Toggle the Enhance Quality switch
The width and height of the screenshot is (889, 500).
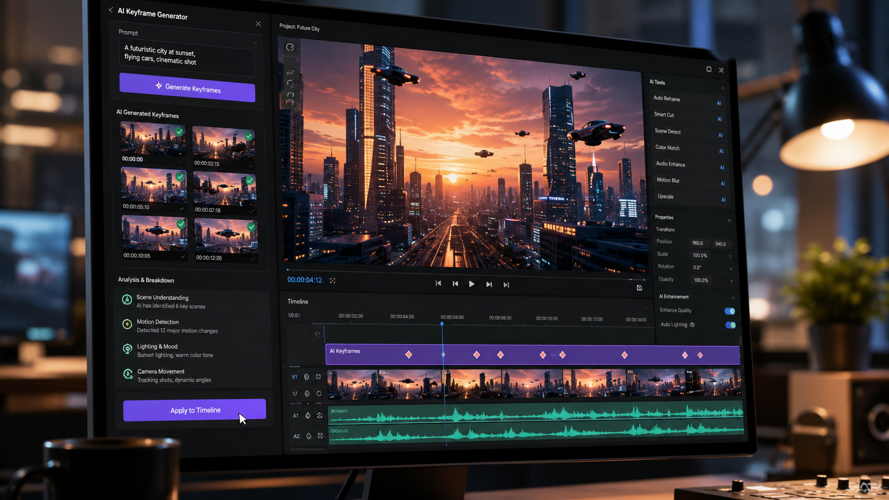[729, 311]
